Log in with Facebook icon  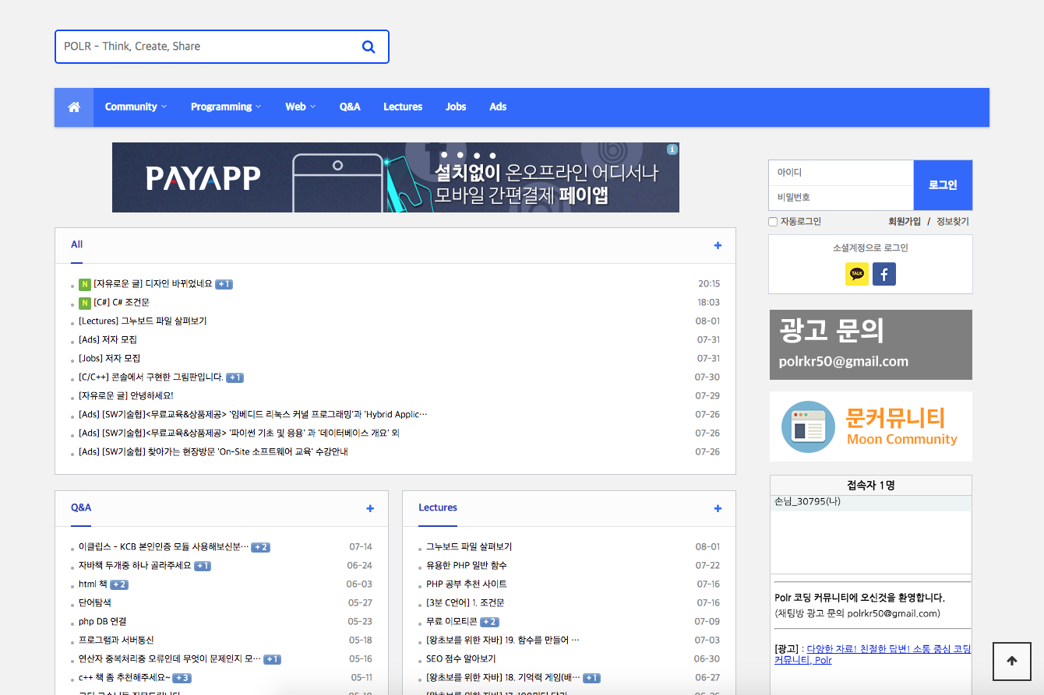tap(884, 274)
